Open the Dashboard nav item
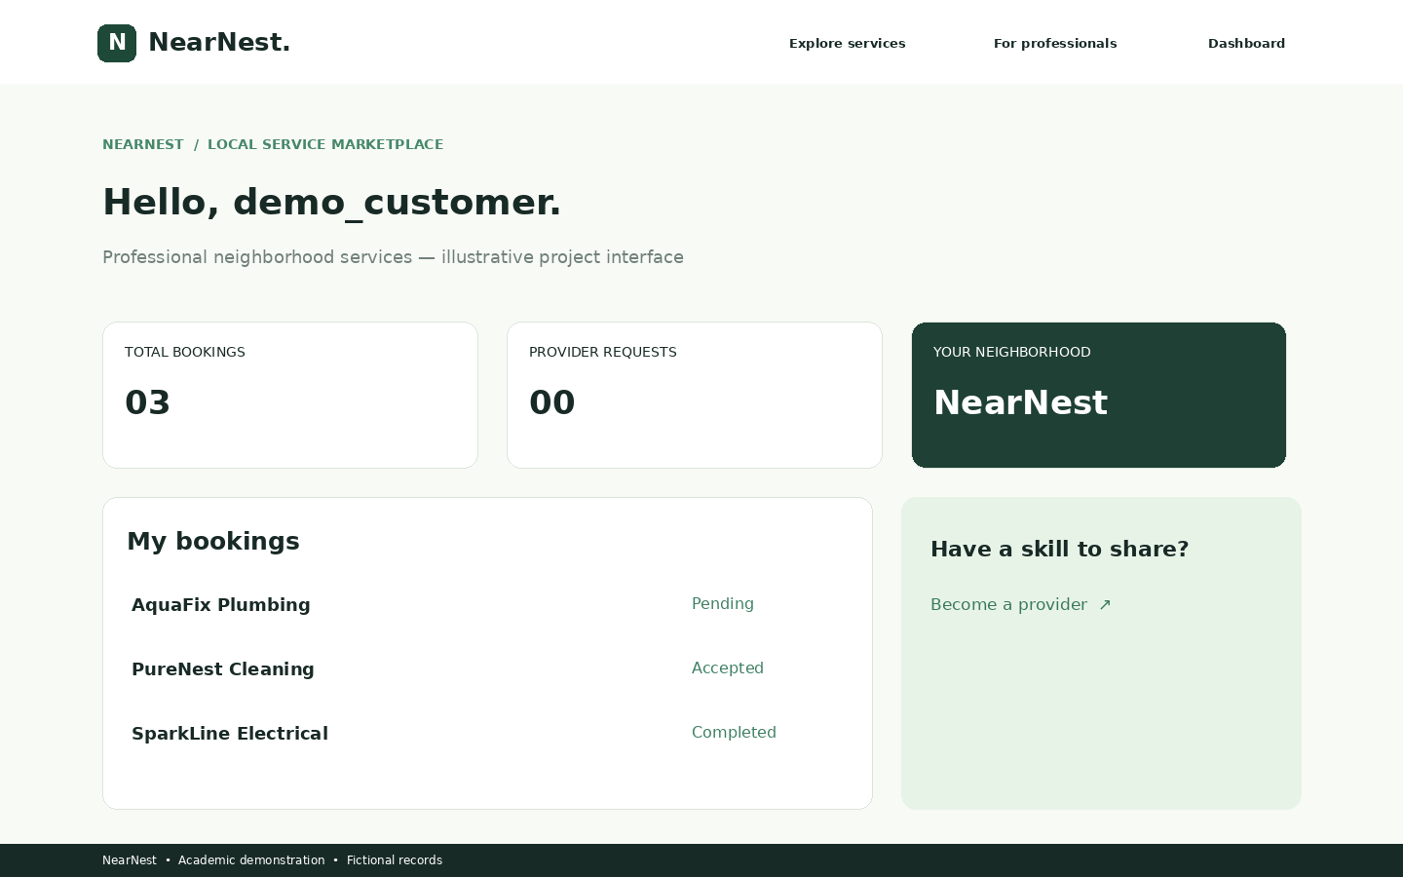Screen dimensions: 1403x877 coord(1246,43)
